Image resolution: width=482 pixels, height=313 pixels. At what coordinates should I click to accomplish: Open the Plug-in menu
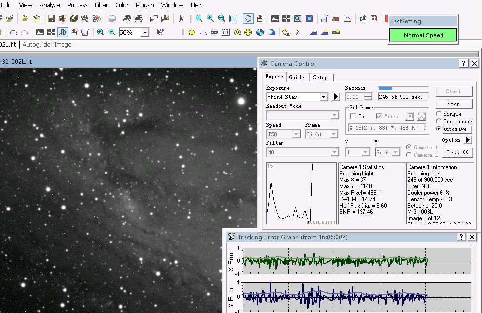coord(145,5)
